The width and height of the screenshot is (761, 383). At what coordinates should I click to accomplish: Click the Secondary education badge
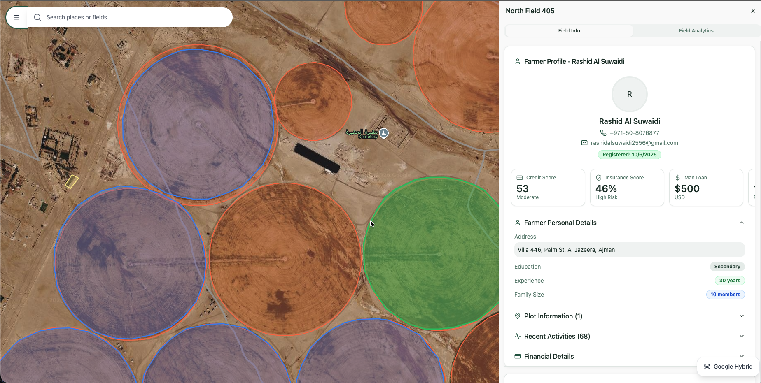727,267
